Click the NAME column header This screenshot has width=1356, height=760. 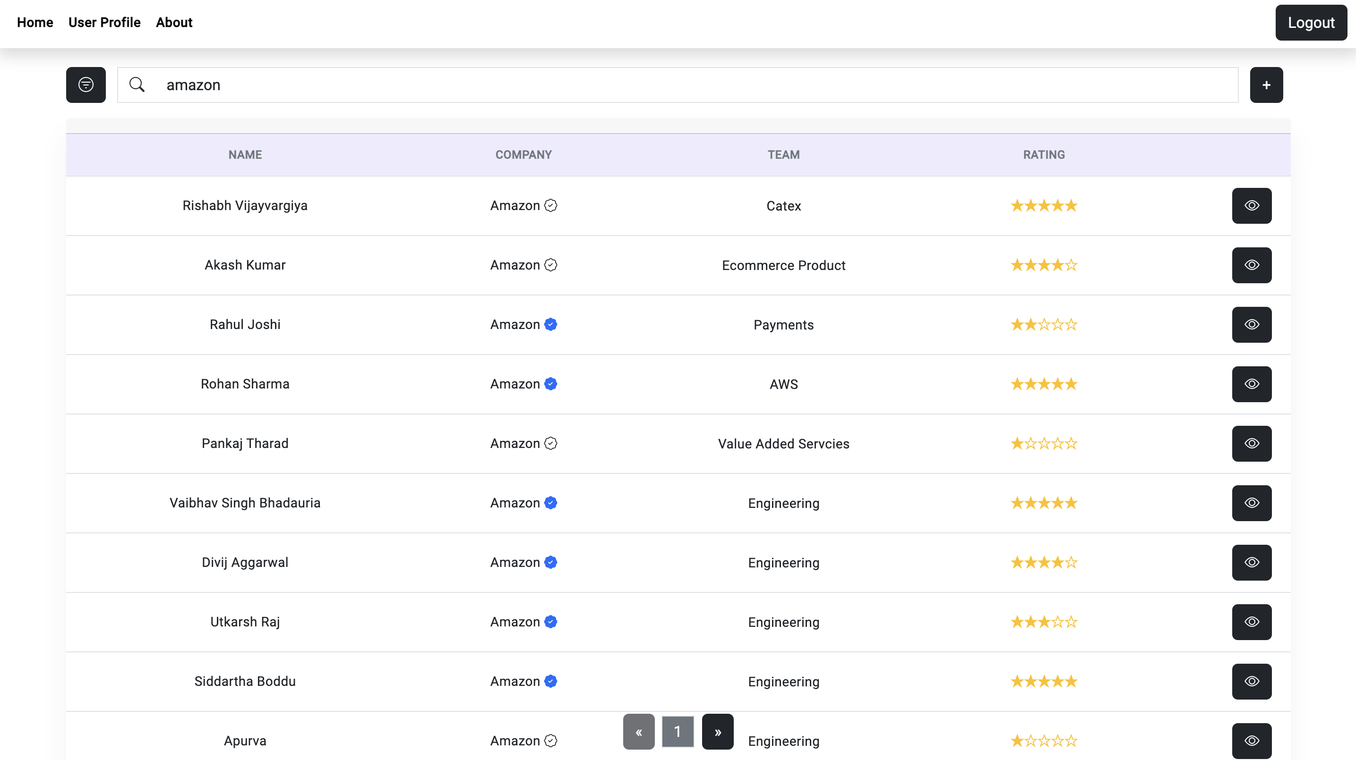245,155
